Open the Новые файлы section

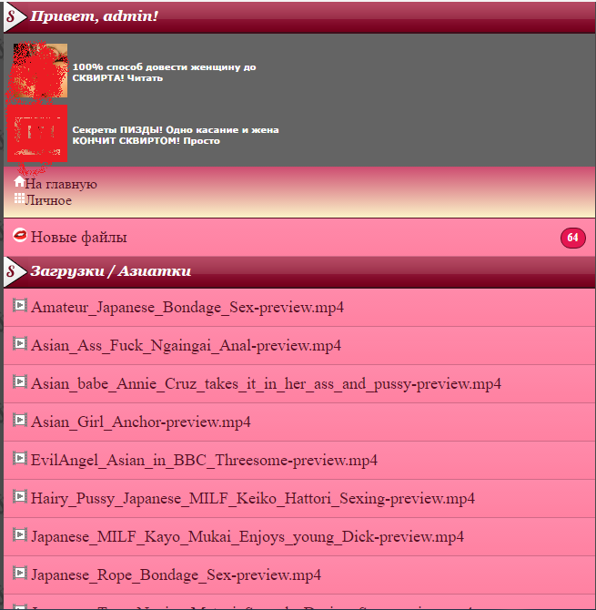(x=79, y=237)
